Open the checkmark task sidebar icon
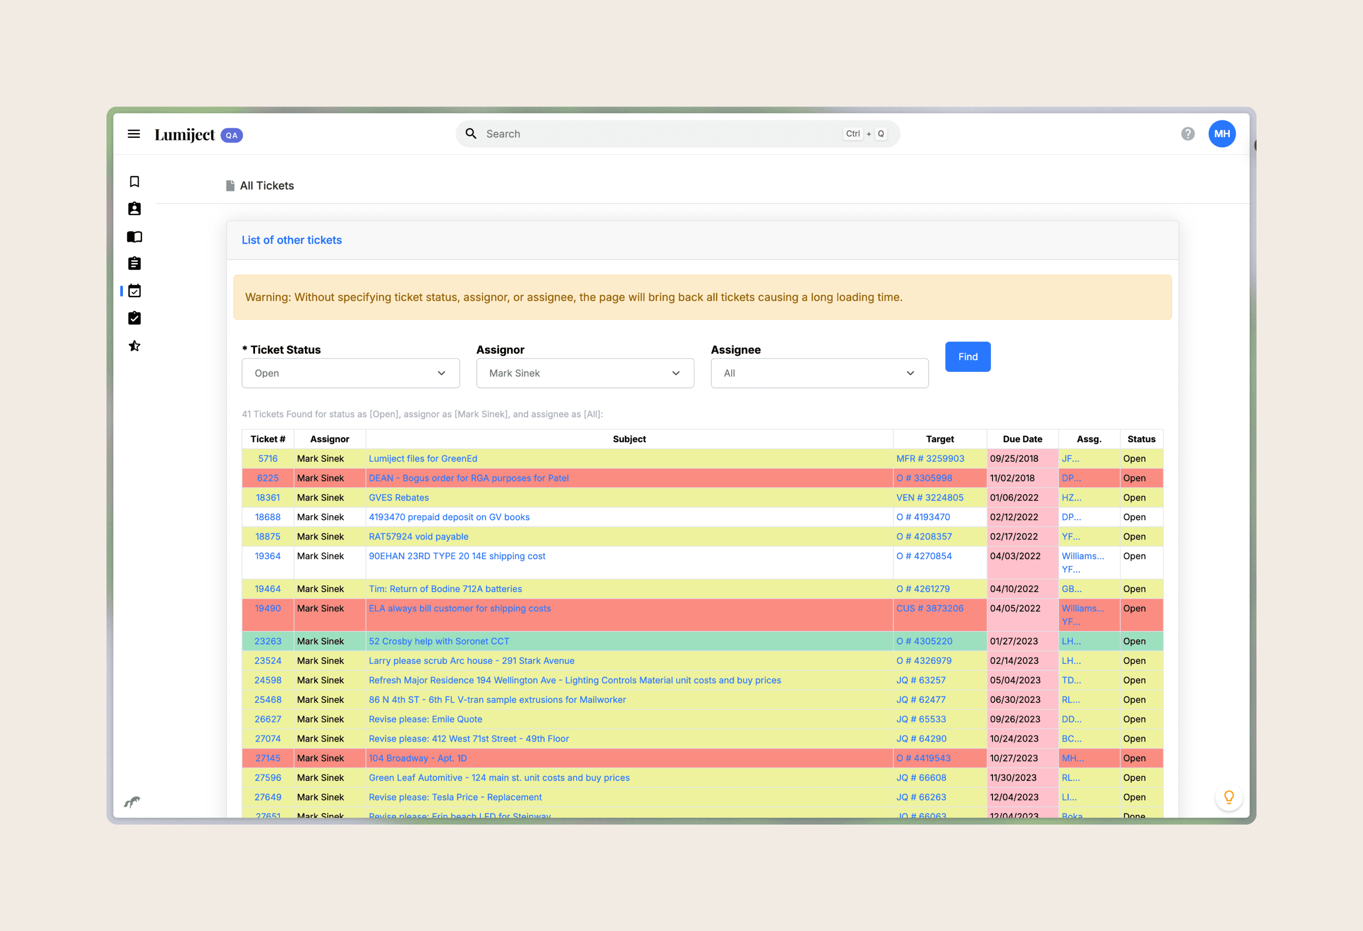1363x931 pixels. click(134, 318)
